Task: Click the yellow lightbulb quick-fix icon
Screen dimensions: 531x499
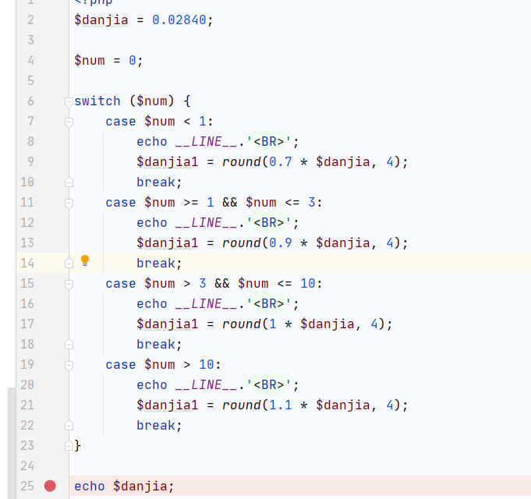Action: pyautogui.click(x=86, y=261)
